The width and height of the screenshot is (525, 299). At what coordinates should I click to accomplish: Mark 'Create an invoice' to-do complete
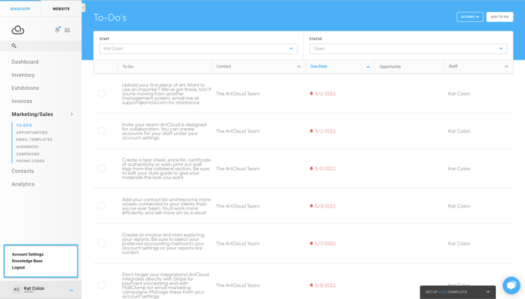[x=101, y=243]
